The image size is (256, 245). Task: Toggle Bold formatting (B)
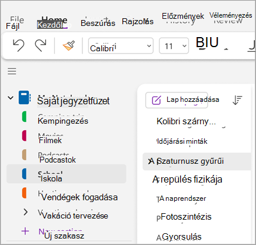[200, 42]
